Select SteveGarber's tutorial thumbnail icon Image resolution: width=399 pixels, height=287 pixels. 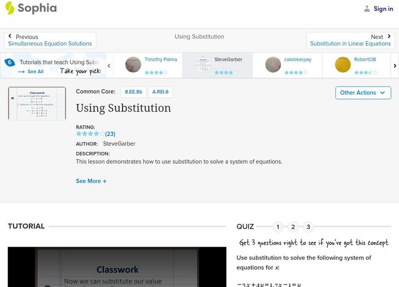click(x=202, y=63)
